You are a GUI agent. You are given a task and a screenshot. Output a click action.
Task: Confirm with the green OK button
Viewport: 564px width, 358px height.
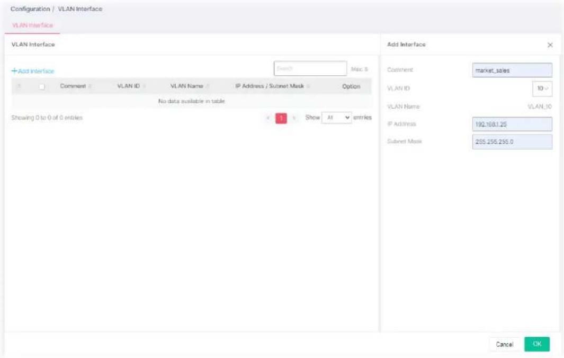point(536,344)
